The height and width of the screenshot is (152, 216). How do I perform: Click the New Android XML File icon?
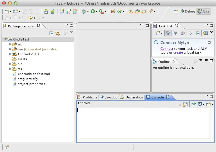[x=75, y=11]
